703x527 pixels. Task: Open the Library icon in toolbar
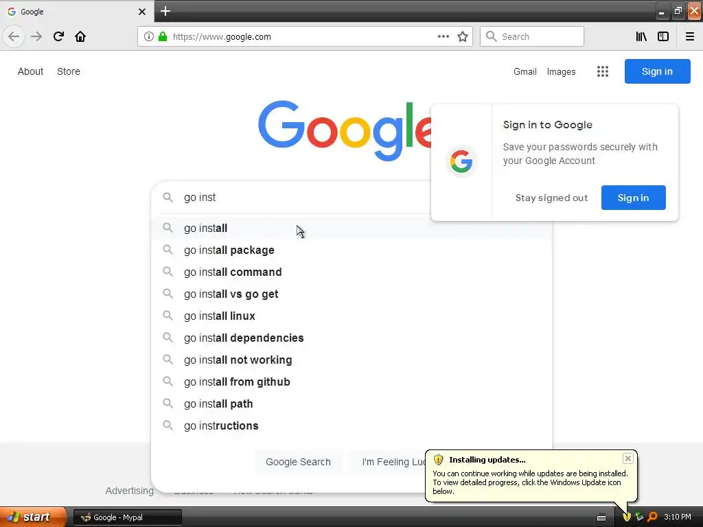pos(641,36)
